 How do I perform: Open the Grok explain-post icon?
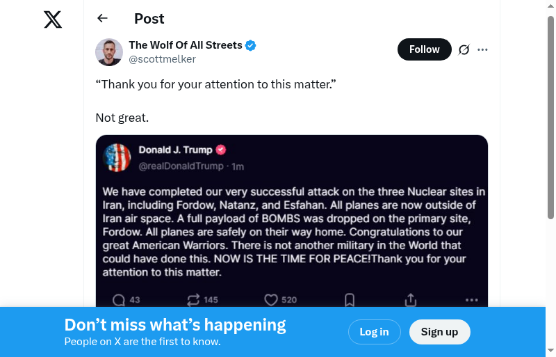click(x=464, y=49)
